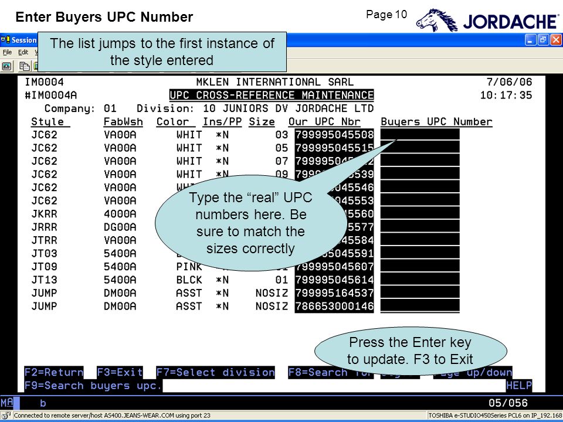This screenshot has height=422, width=563.
Task: Click Buyers UPC field in JKRR row
Action: pos(420,214)
